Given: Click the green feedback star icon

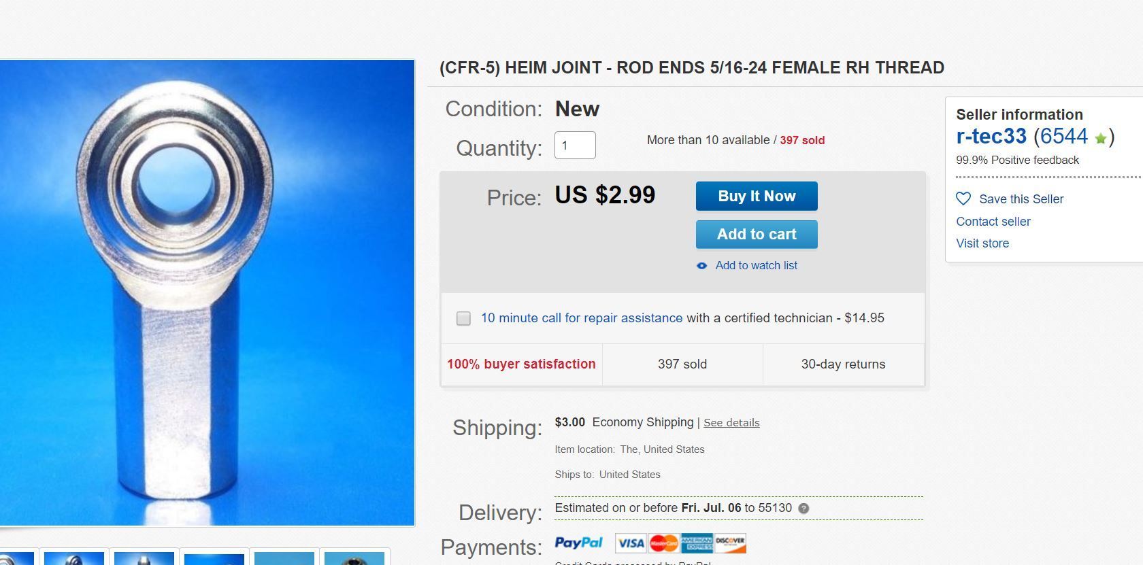Looking at the screenshot, I should (1101, 139).
